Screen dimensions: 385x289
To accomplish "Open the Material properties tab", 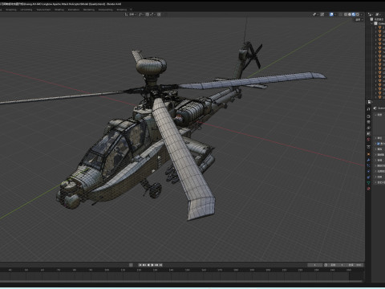I will click(368, 189).
